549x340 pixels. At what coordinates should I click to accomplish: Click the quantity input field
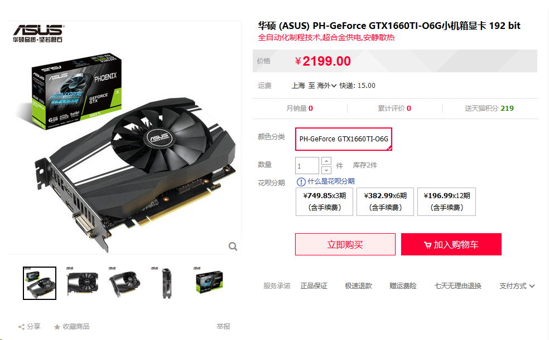point(307,165)
